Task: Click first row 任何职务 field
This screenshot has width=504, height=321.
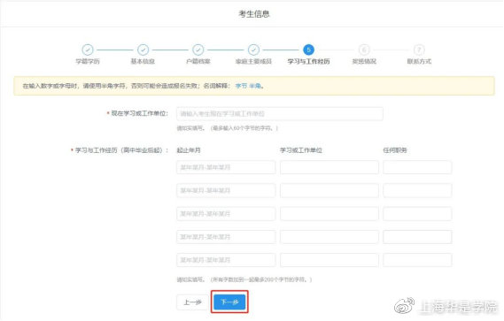Action: click(x=417, y=167)
